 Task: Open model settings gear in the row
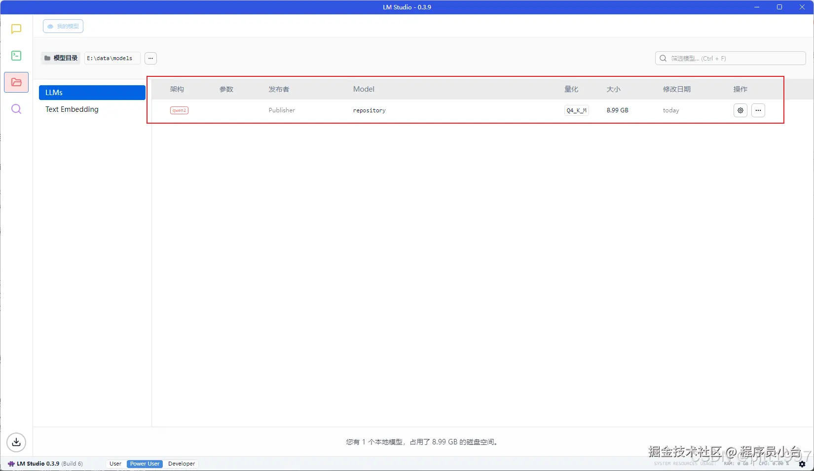pos(740,110)
